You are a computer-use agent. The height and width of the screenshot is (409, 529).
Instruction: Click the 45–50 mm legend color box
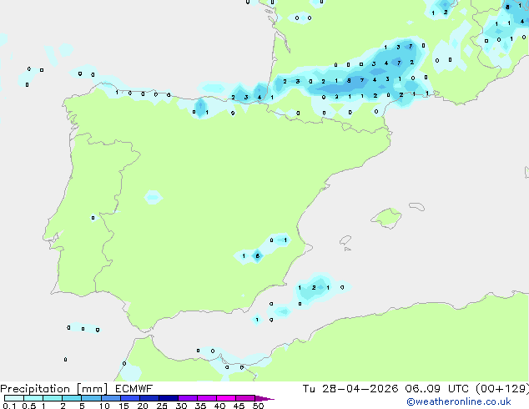click(x=245, y=398)
